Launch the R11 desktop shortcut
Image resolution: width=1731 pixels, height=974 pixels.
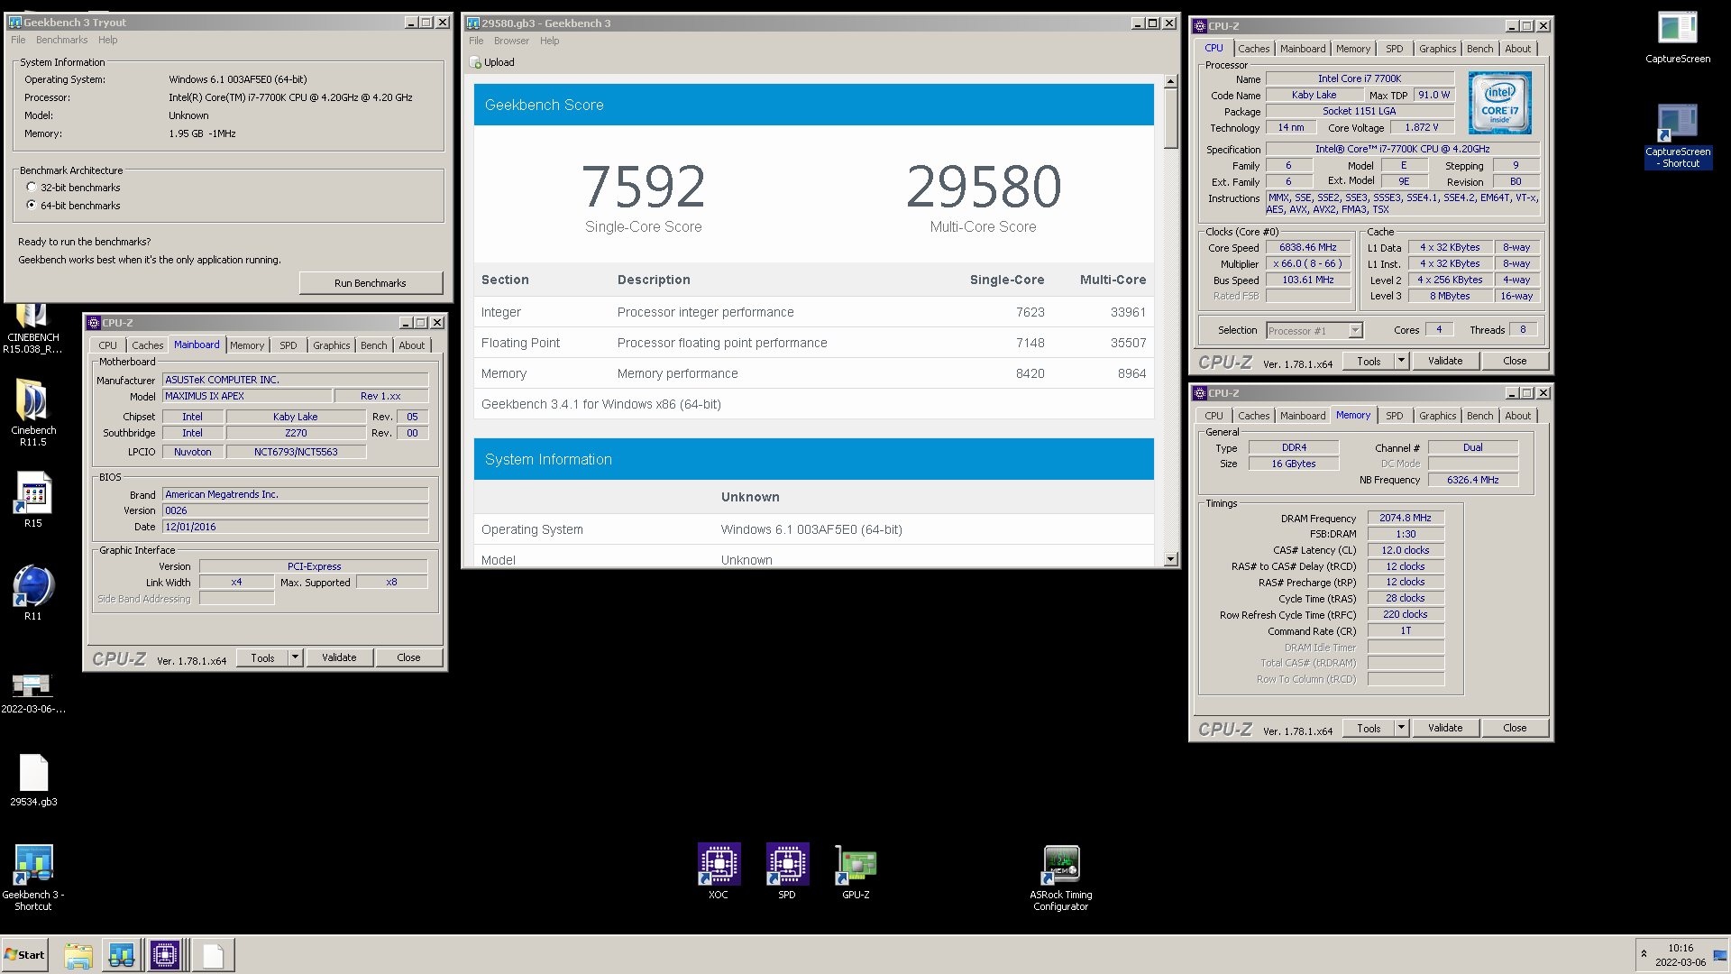coord(32,593)
